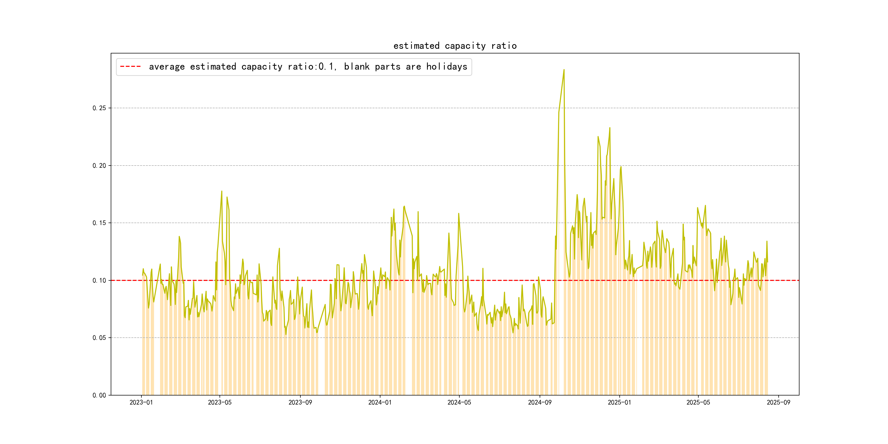The image size is (888, 444).
Task: Click the 2025-05 x-axis label
Action: [x=698, y=402]
